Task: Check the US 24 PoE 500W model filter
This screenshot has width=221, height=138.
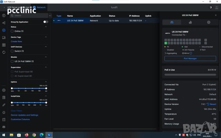Action: pos(12,61)
